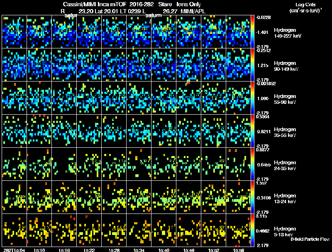Click the 1.557 colorbar value
Screen dimensions: 332x252
pos(261,183)
